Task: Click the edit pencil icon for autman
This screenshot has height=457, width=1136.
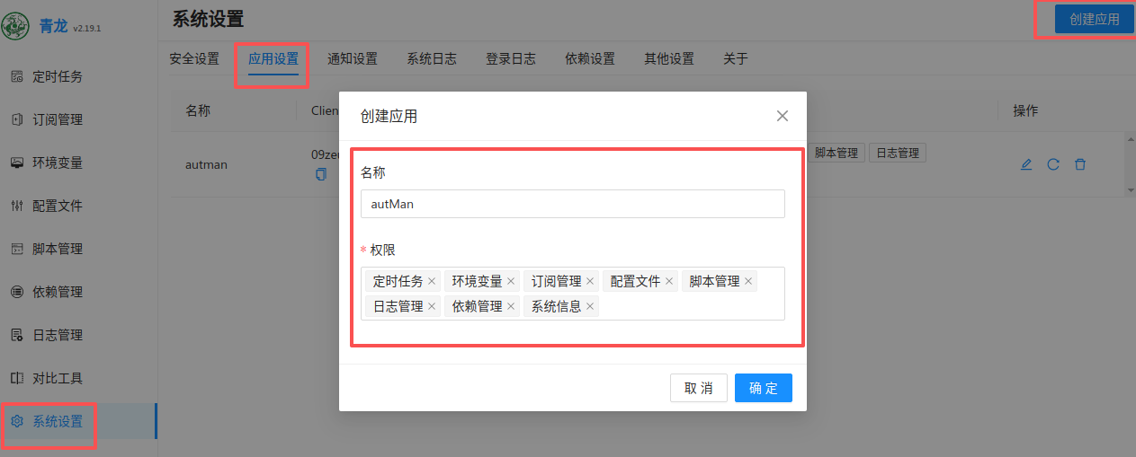Action: [1026, 164]
